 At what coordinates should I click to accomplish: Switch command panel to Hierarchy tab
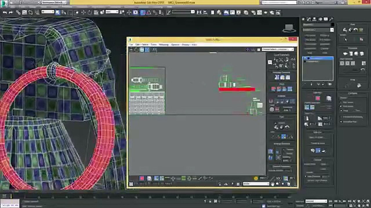(x=315, y=19)
